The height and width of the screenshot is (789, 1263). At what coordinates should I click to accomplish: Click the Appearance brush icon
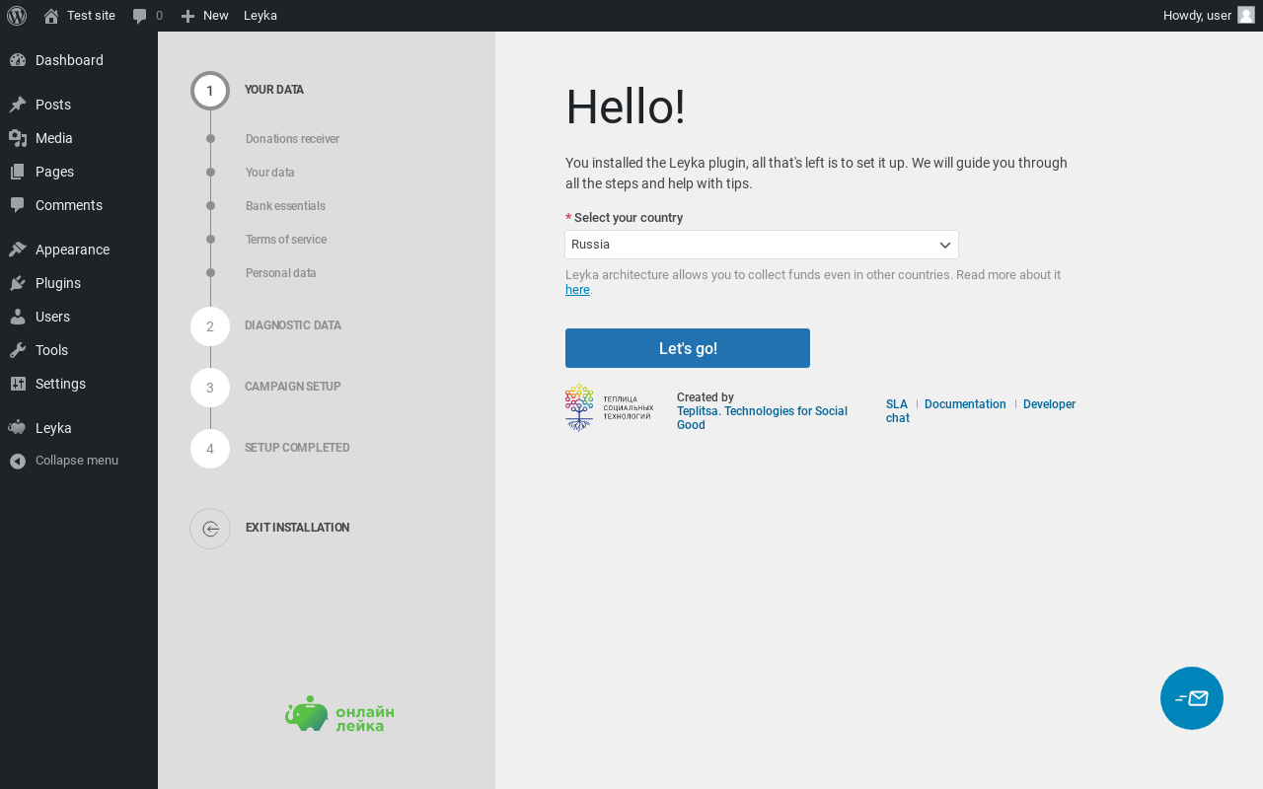coord(18,250)
